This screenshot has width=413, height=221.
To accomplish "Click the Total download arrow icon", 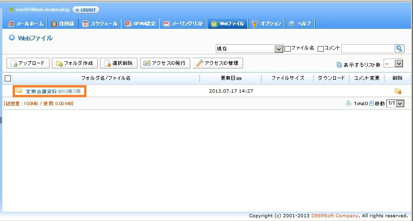I will 348,103.
